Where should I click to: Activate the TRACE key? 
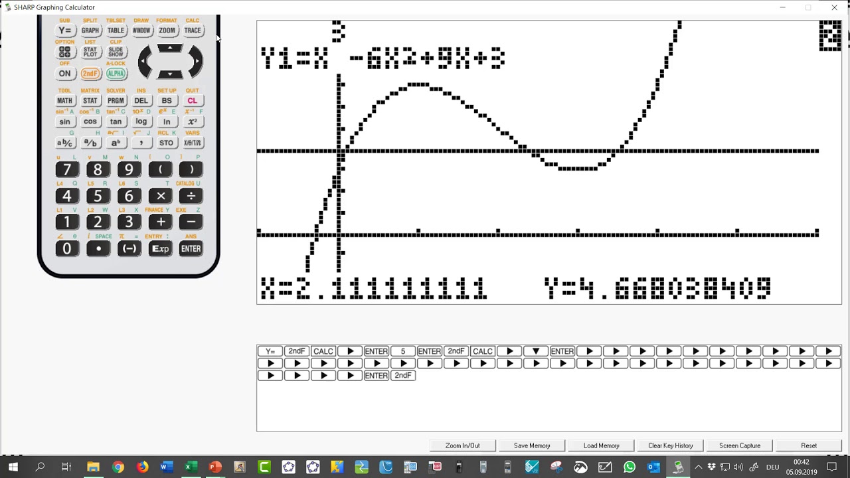[x=193, y=31]
